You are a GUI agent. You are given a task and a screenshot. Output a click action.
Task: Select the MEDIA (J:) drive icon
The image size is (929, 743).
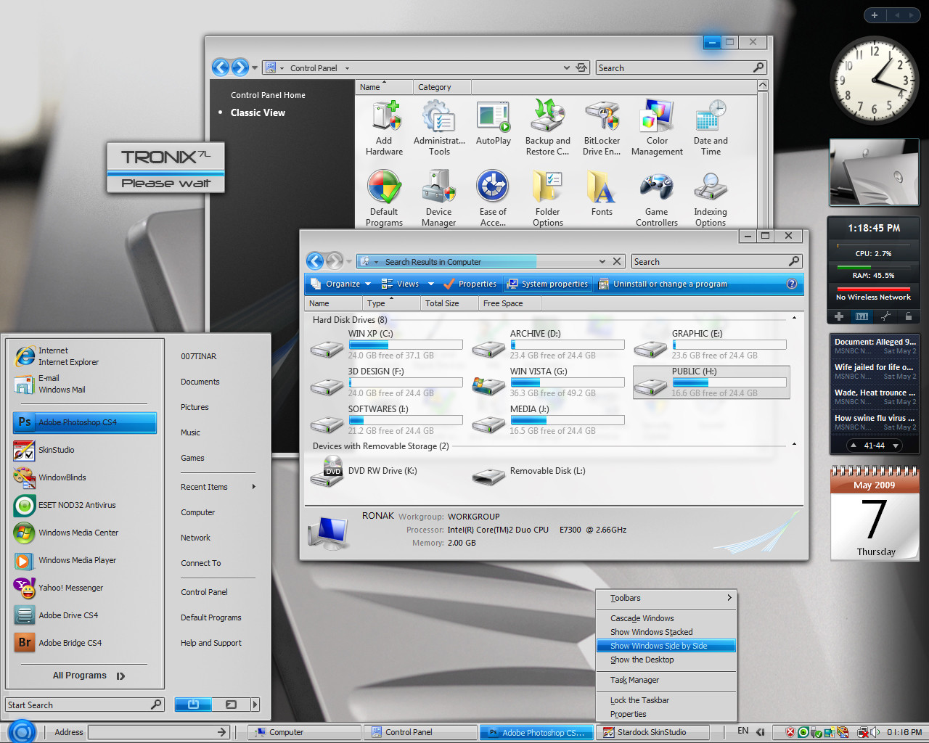pos(488,422)
